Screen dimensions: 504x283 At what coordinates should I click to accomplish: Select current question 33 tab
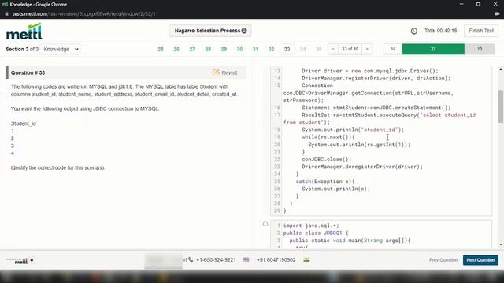click(287, 49)
